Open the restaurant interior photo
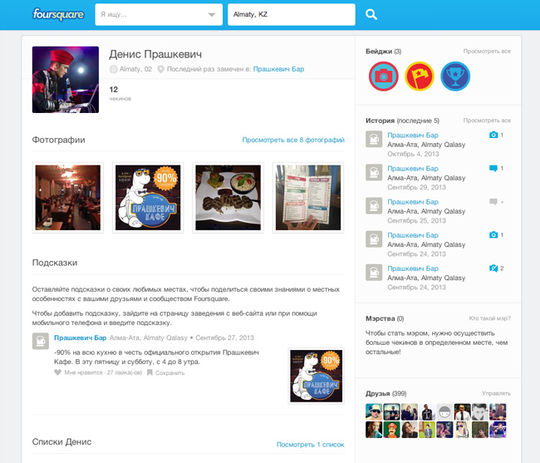This screenshot has height=463, width=540. 68,198
